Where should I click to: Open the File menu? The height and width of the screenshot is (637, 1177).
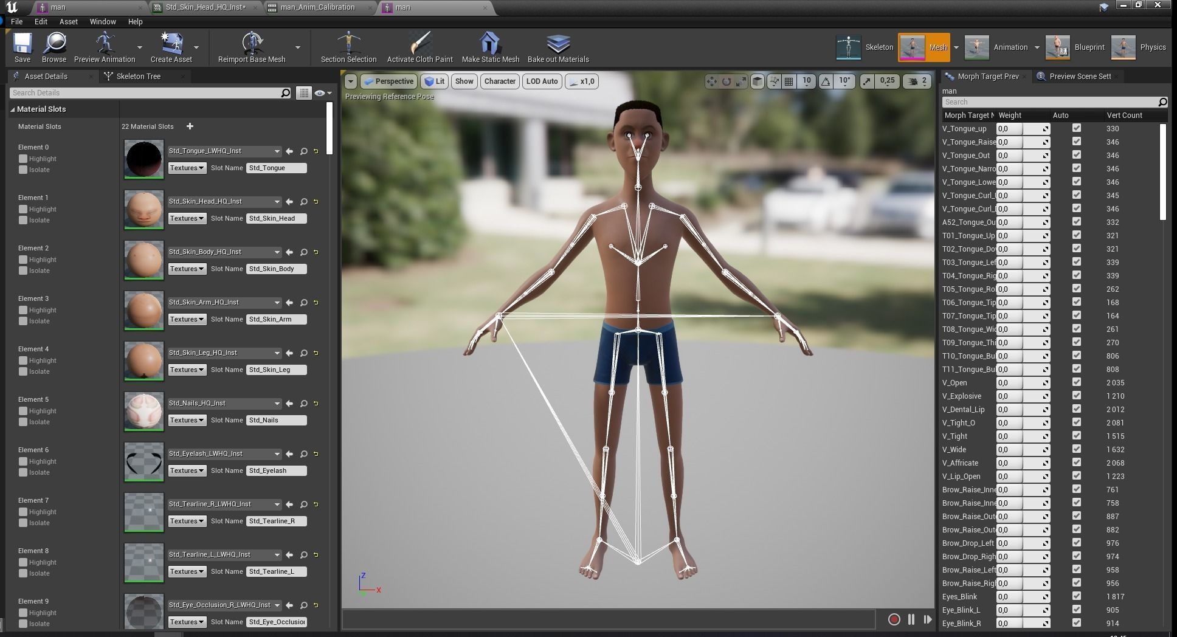coord(16,21)
